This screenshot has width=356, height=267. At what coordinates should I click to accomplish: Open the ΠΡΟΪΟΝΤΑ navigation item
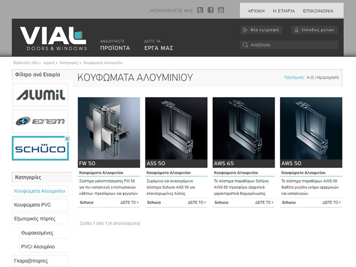click(x=115, y=45)
